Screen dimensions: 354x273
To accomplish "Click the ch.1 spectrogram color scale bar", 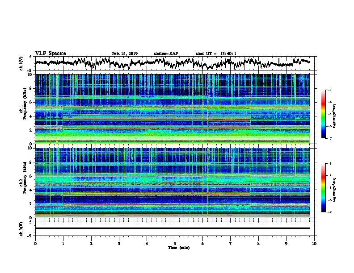I will tap(323, 114).
